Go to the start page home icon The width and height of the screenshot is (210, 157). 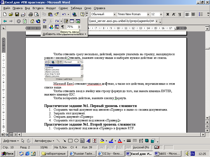point(32,21)
